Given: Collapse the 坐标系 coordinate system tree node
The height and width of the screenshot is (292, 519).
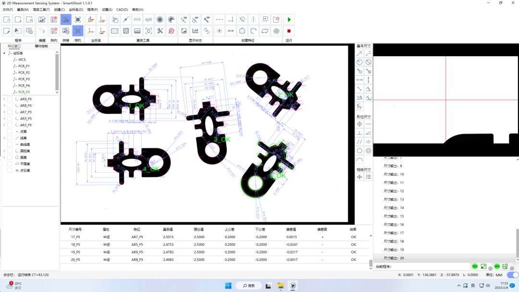Looking at the screenshot, I should pos(4,53).
